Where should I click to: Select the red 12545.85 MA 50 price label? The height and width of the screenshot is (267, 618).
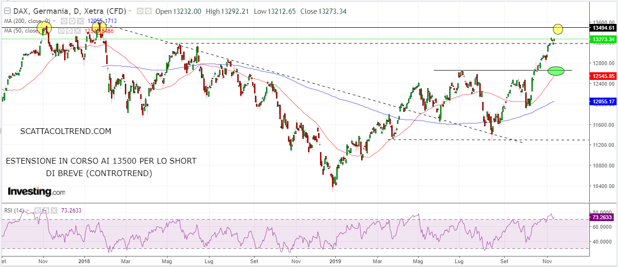(x=603, y=76)
